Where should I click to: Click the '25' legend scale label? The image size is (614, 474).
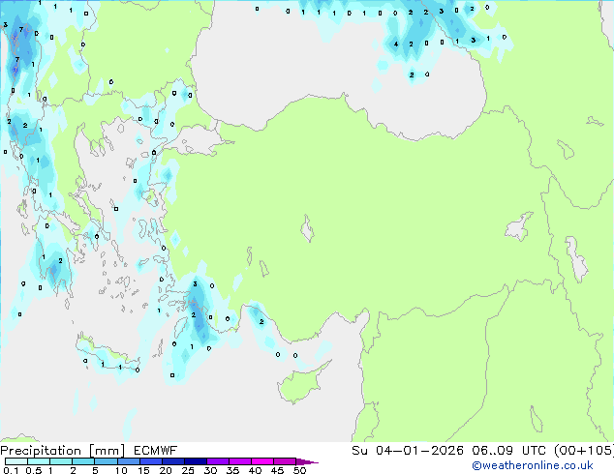pos(188,470)
